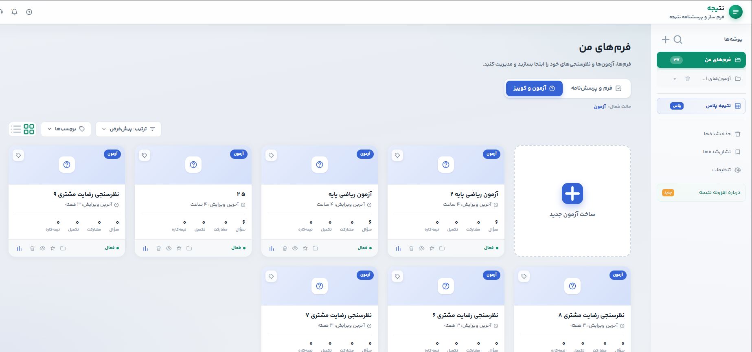Open stats for نظرسنجی رضایت مشتری ۹
The image size is (752, 352).
tap(20, 248)
